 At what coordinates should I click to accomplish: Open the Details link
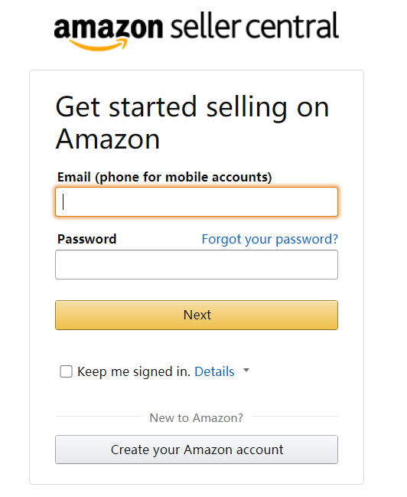[214, 371]
